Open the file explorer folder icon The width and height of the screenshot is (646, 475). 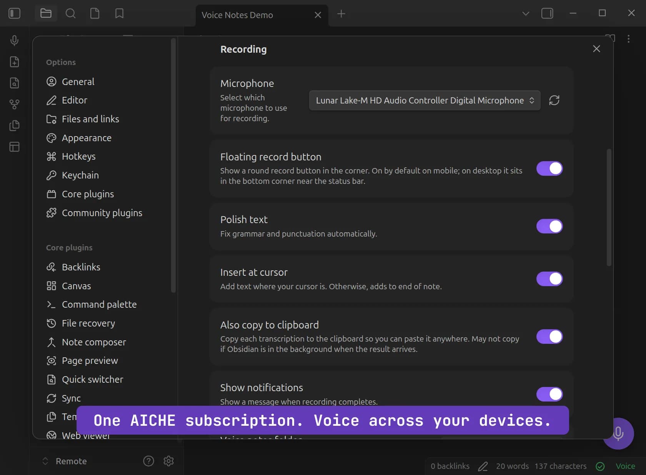coord(46,13)
